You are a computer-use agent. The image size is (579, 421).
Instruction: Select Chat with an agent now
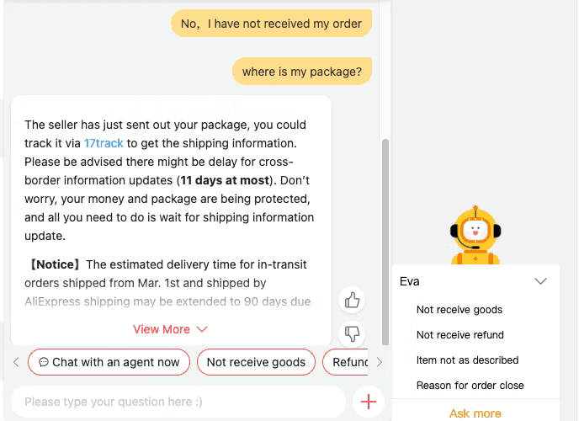(109, 362)
